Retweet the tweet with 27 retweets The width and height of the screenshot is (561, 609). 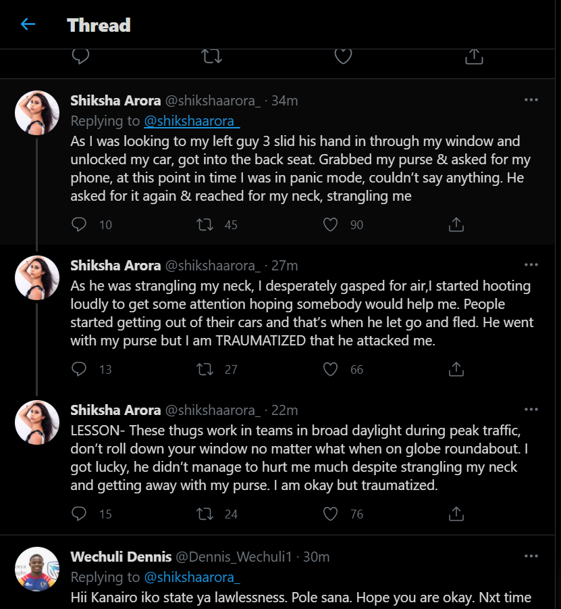205,369
